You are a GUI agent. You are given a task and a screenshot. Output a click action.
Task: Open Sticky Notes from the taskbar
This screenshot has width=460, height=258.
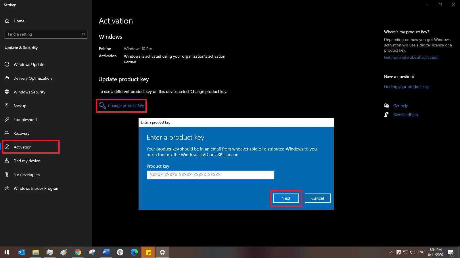[x=148, y=252]
